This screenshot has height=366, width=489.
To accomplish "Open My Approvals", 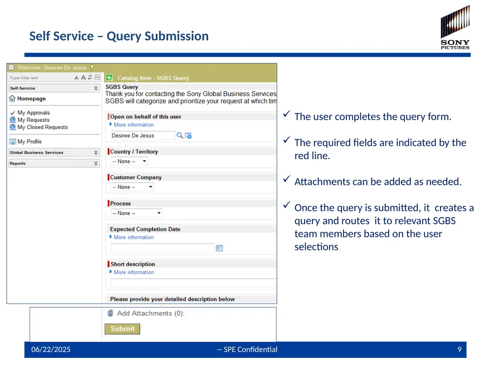I will (x=34, y=112).
